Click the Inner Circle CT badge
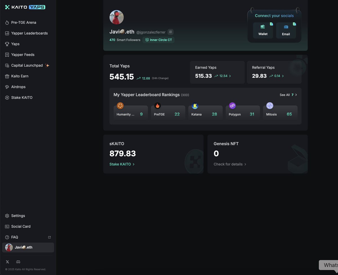The image size is (338, 275). tap(158, 40)
